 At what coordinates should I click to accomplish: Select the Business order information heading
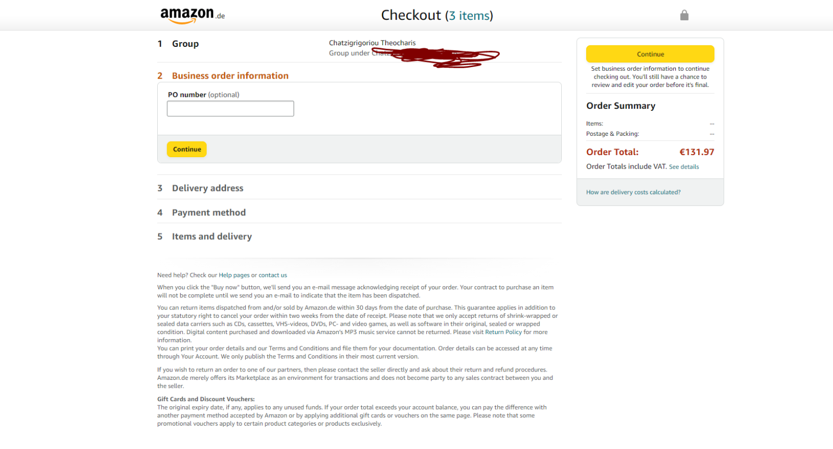coord(230,76)
